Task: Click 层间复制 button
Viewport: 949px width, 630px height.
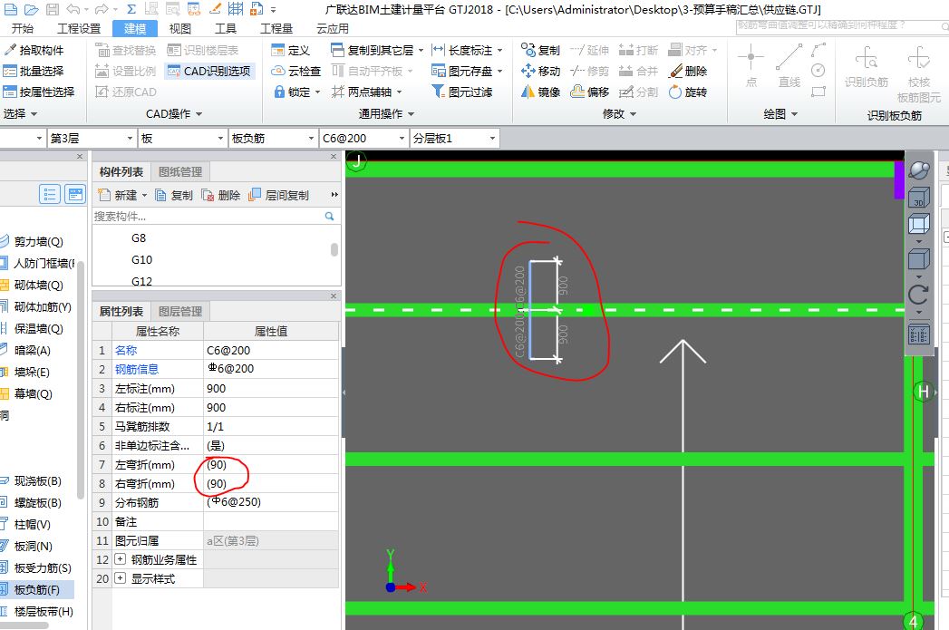Action: click(x=279, y=195)
